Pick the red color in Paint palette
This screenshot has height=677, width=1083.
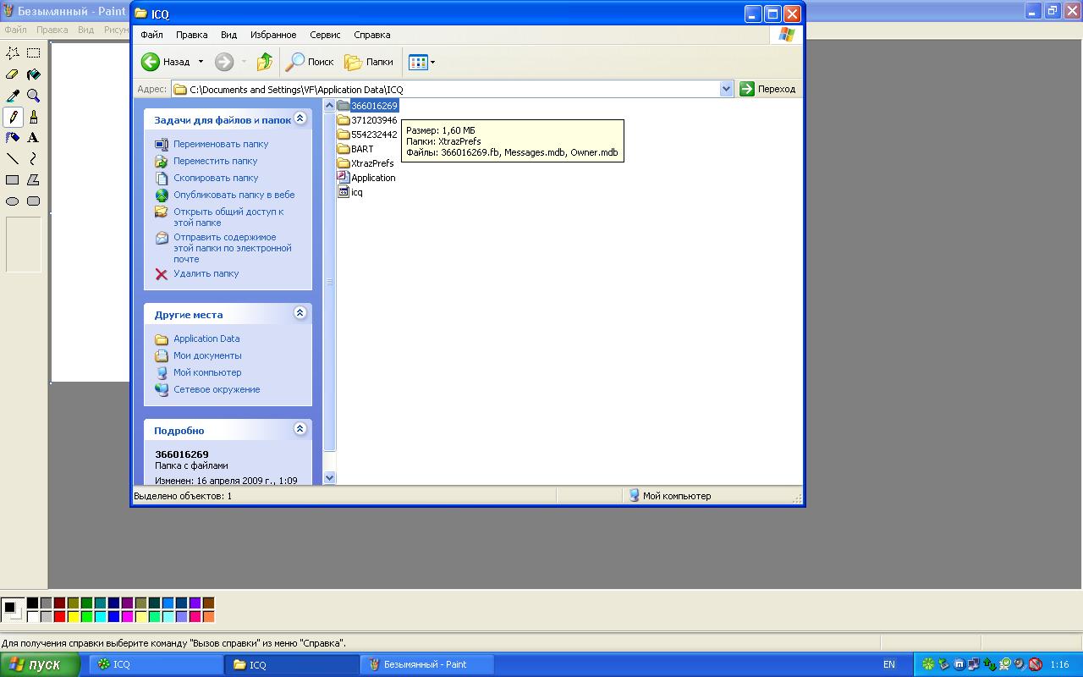59,617
